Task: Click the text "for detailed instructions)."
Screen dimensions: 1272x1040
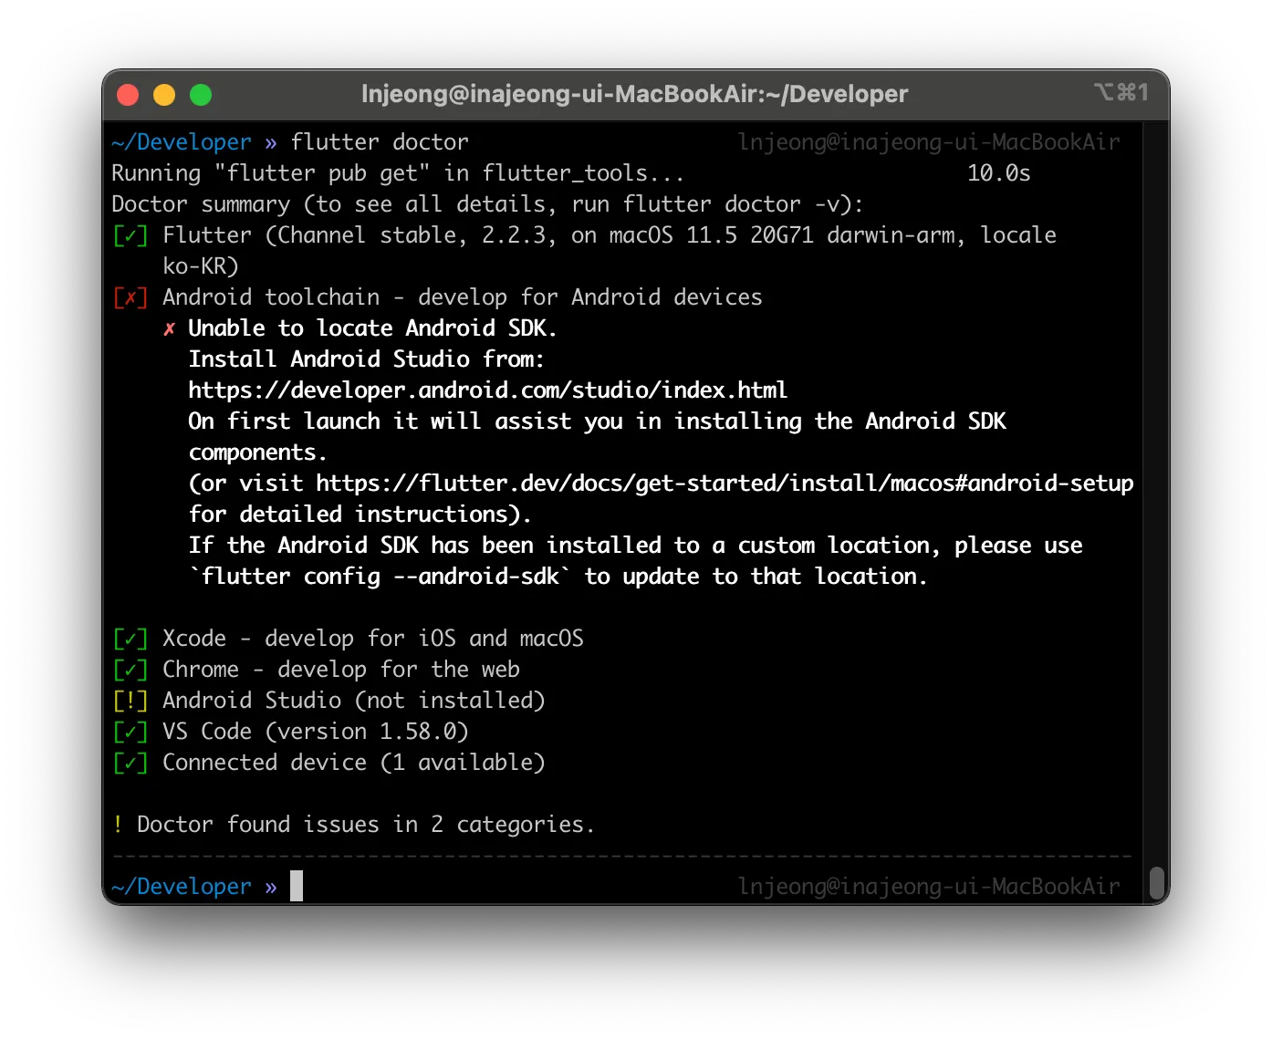Action: 360,515
